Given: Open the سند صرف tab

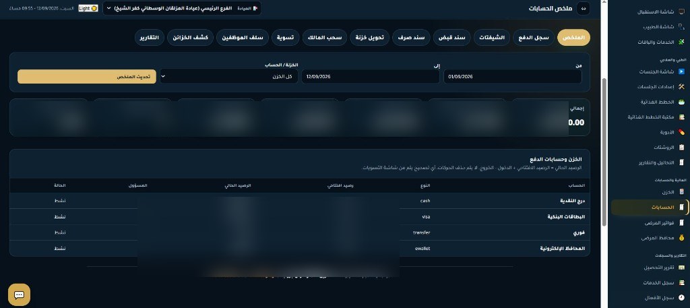Looking at the screenshot, I should point(411,37).
